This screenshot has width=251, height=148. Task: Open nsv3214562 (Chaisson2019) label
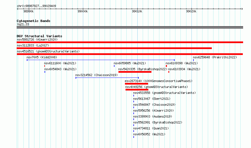pyautogui.click(x=96, y=75)
